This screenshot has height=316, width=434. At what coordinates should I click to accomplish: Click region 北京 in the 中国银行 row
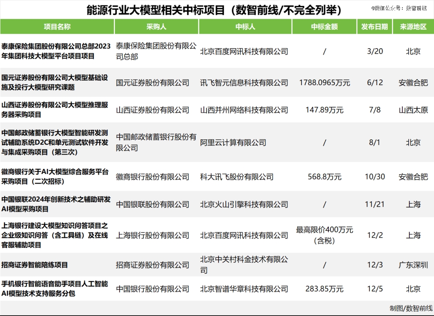[413, 289]
